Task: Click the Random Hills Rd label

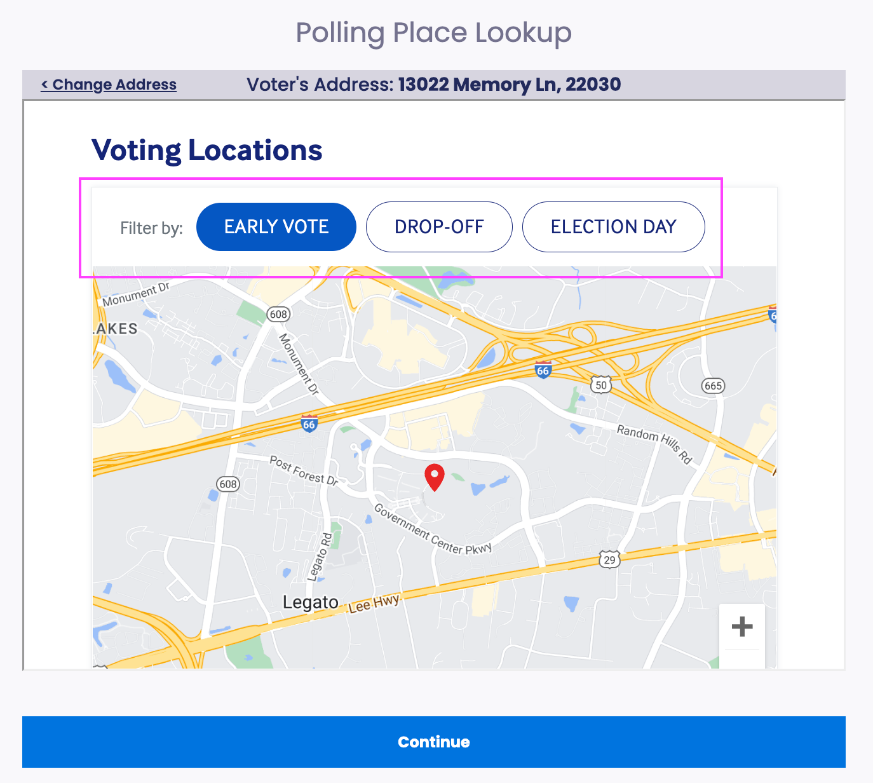Action: (654, 443)
